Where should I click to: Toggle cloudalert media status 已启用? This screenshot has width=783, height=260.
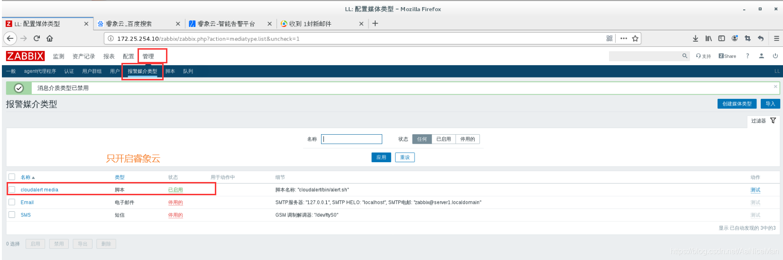point(175,190)
